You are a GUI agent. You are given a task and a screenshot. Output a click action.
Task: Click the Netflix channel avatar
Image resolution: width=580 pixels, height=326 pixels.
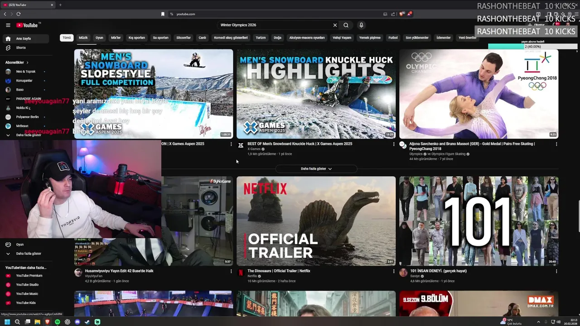pyautogui.click(x=241, y=272)
